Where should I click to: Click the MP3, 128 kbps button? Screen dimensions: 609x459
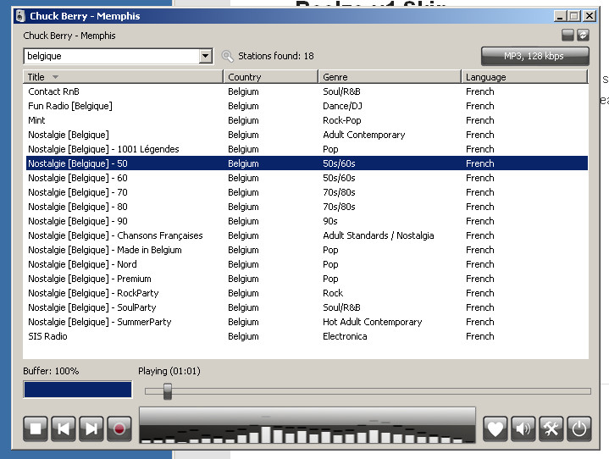coord(534,56)
